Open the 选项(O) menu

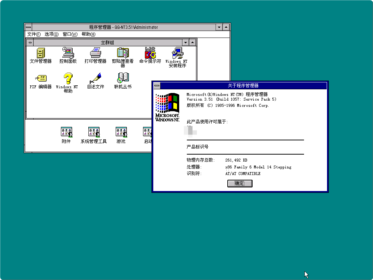[x=51, y=34]
